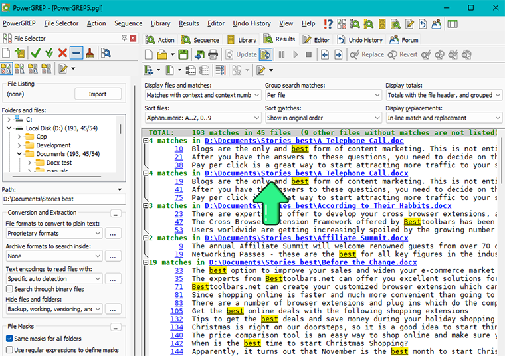Open the A Telephone Call.doc file link
505x356 pixels.
(x=304, y=141)
